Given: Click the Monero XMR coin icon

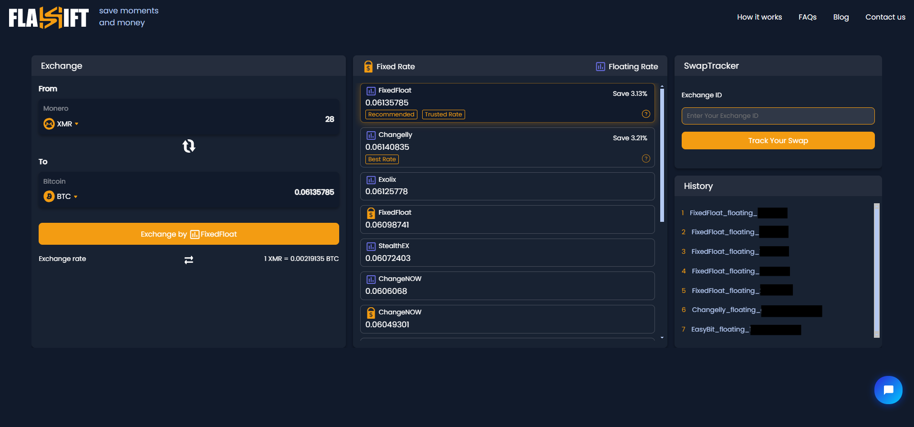Looking at the screenshot, I should pos(49,124).
